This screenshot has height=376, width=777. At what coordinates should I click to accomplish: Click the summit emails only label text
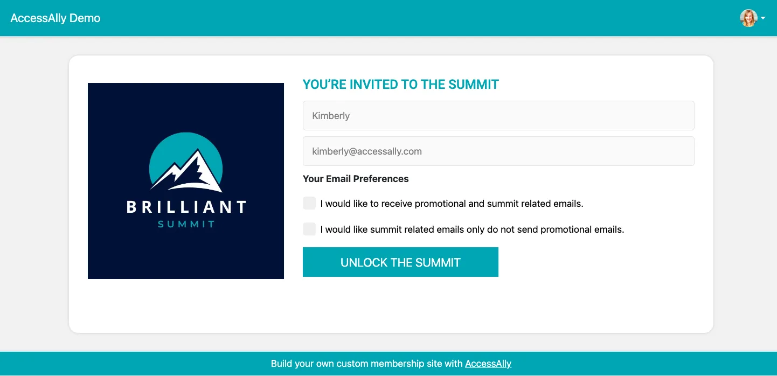[x=472, y=229]
